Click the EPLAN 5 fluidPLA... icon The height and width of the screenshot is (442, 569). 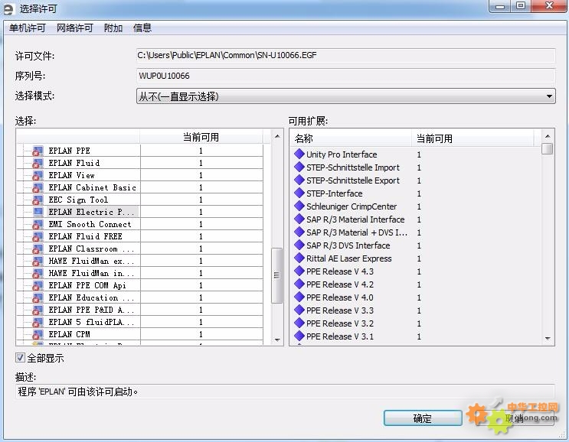coord(38,322)
